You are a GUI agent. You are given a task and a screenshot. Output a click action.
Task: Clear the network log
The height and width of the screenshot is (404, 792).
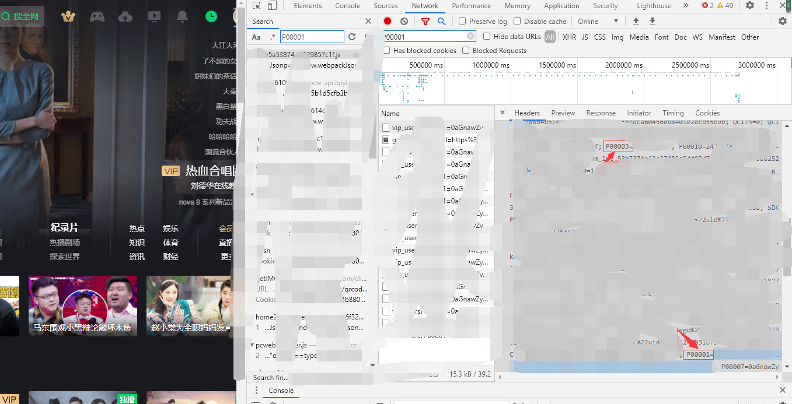coord(404,21)
